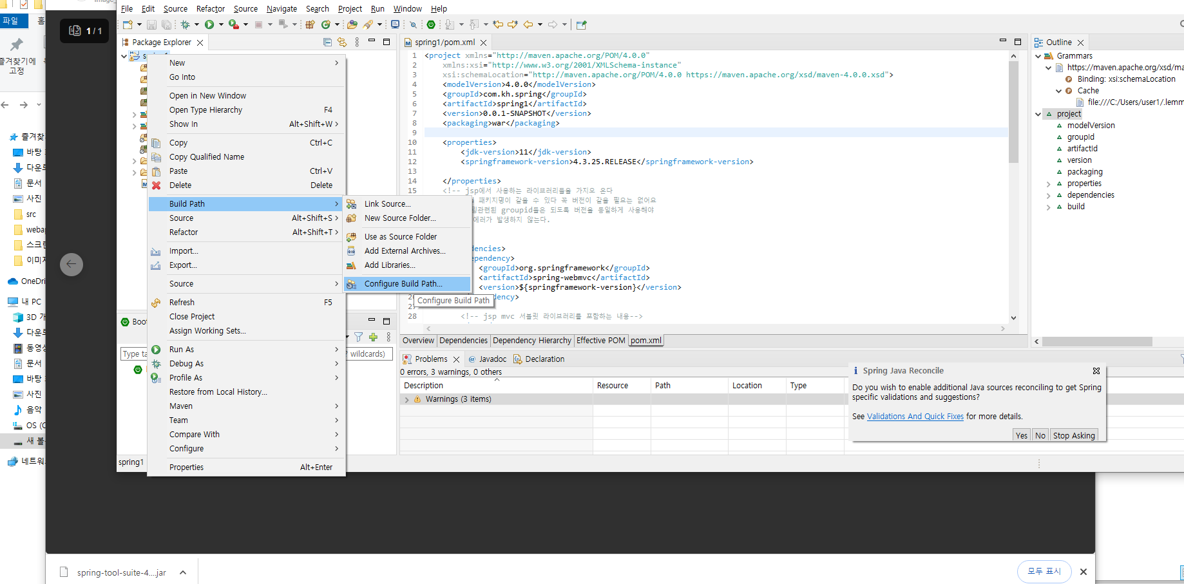Expand the dependencies node in Outline

[x=1049, y=196]
